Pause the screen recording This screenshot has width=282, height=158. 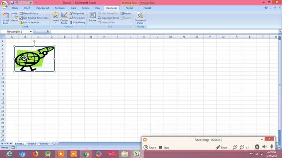(150, 147)
